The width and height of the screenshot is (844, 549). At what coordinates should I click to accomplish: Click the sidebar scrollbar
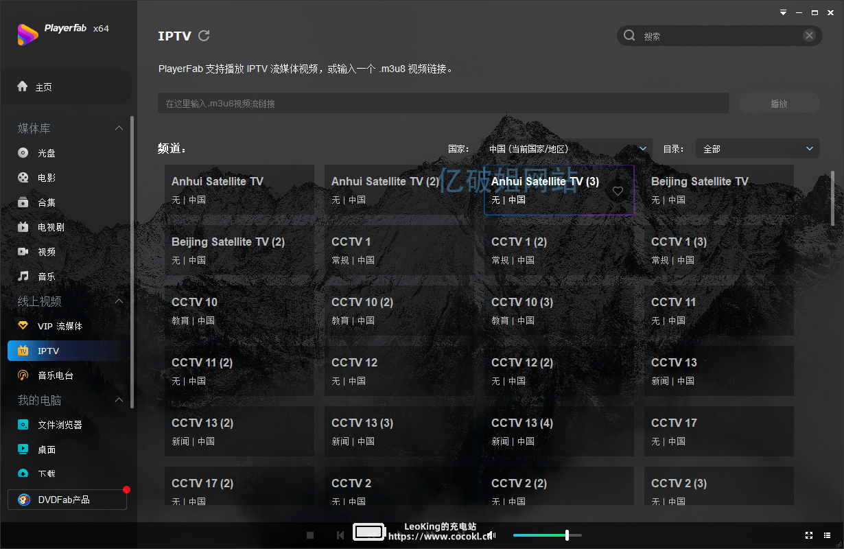(x=132, y=263)
